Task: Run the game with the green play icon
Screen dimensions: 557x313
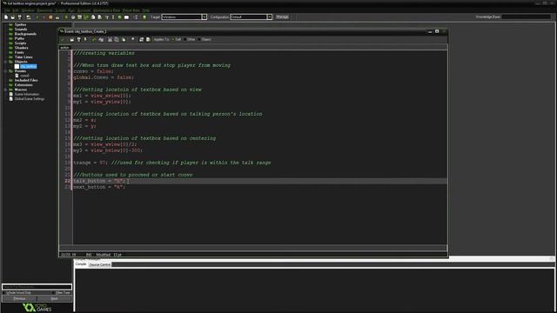Action: coord(37,17)
